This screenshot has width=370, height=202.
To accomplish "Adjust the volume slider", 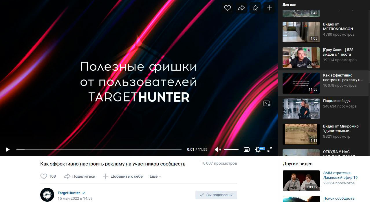I will click(x=231, y=150).
